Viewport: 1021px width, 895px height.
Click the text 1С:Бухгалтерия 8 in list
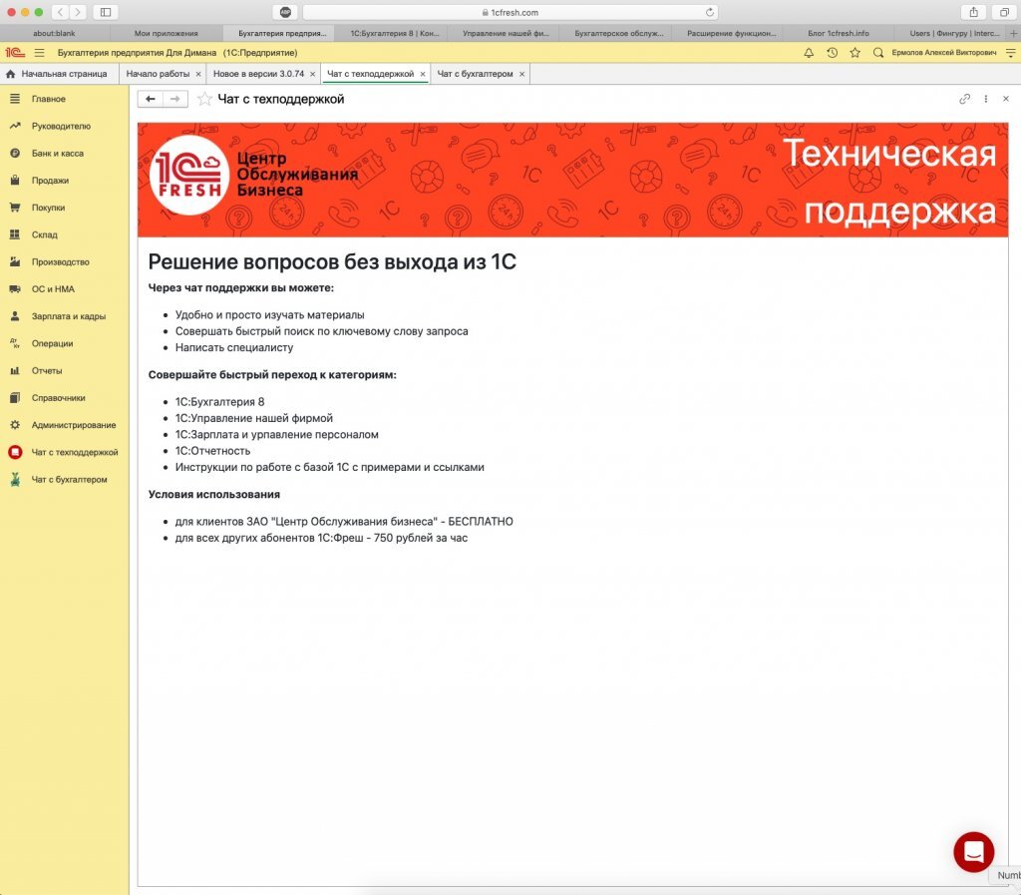pyautogui.click(x=219, y=402)
